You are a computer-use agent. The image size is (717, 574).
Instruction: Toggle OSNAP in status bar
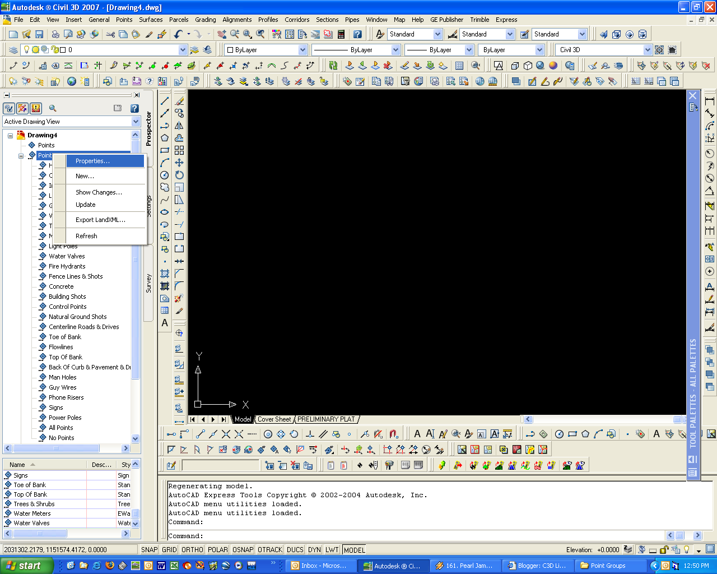click(x=243, y=550)
